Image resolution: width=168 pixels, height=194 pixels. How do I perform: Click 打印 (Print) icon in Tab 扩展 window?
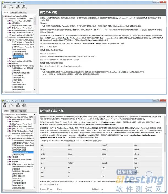18,7
